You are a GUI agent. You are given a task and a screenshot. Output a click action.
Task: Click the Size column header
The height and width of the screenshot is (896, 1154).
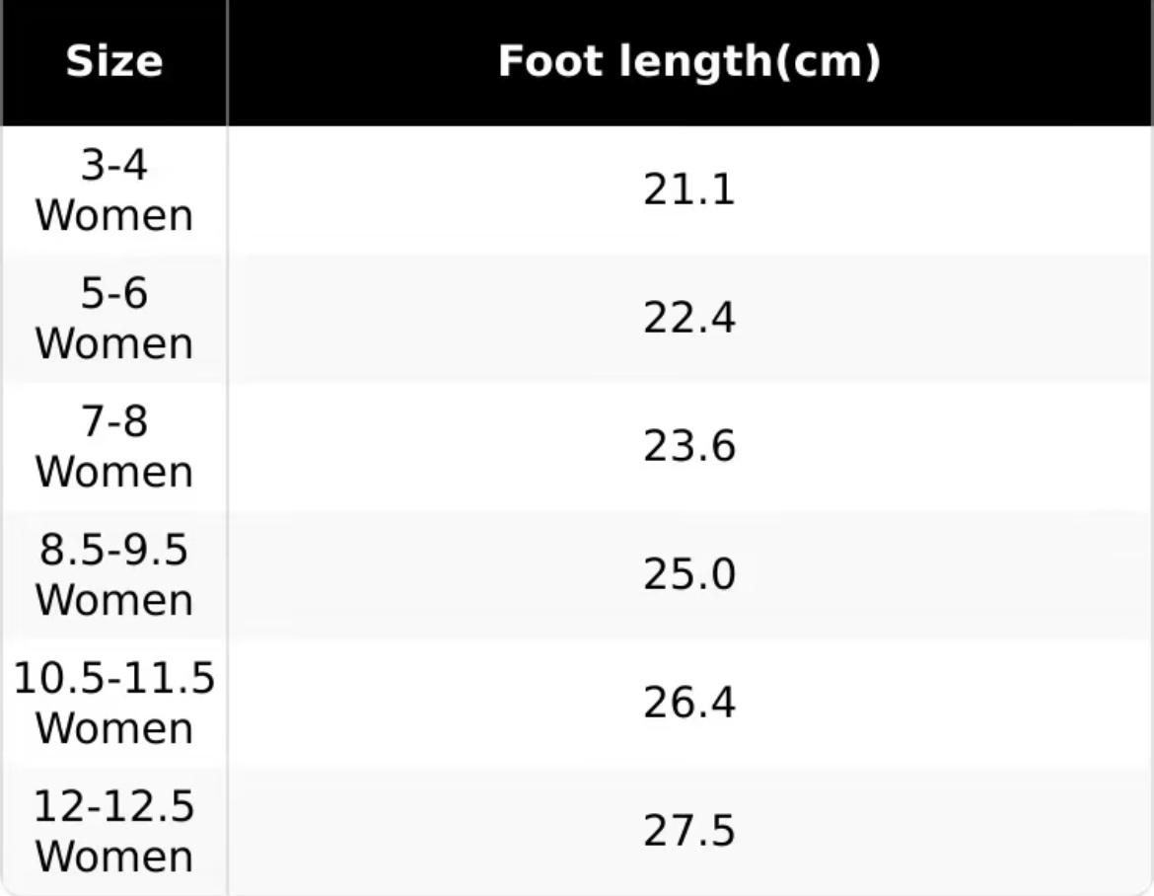click(x=113, y=61)
